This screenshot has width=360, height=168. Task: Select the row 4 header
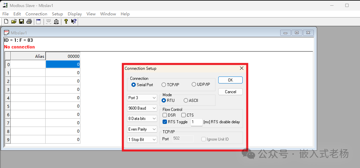pos(8,98)
